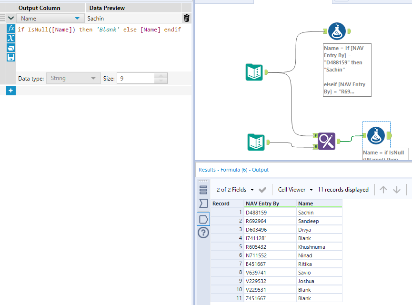Open the results help question mark icon

(x=203, y=233)
